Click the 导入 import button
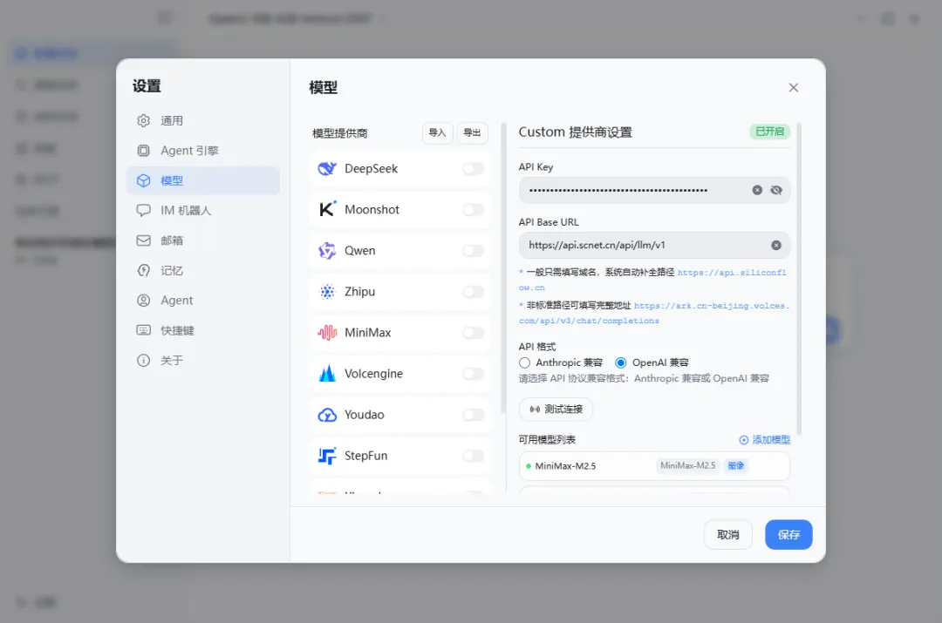942x623 pixels. [x=437, y=132]
